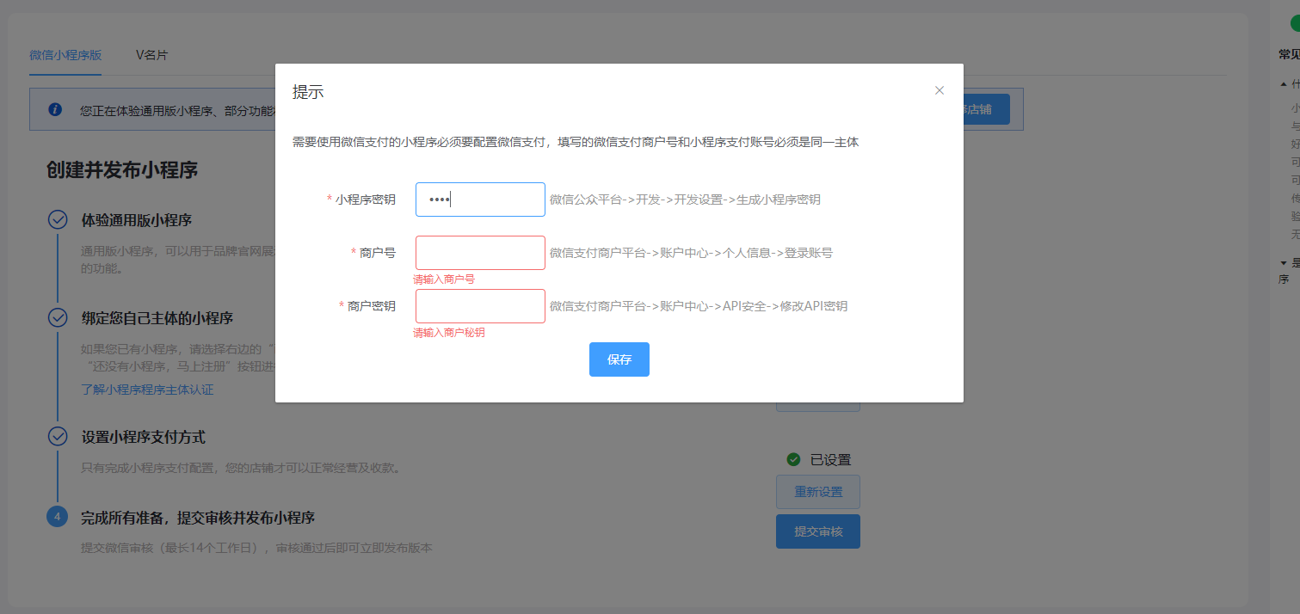The height and width of the screenshot is (614, 1300).
Task: Click the 商户密钥 field label
Action: (x=372, y=306)
